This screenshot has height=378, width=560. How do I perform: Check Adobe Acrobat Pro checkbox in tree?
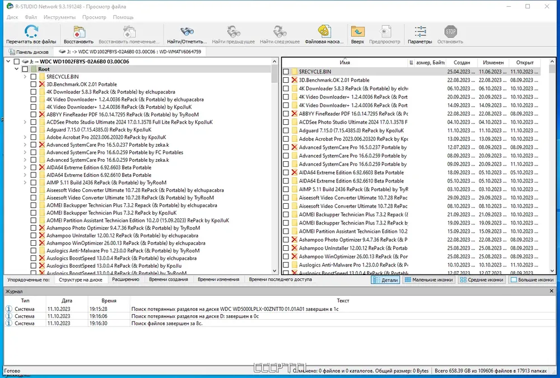pyautogui.click(x=33, y=137)
